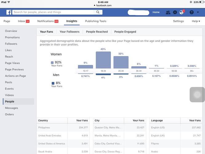Open Orders in the sidebar
This screenshot has width=205, height=154.
[9, 114]
